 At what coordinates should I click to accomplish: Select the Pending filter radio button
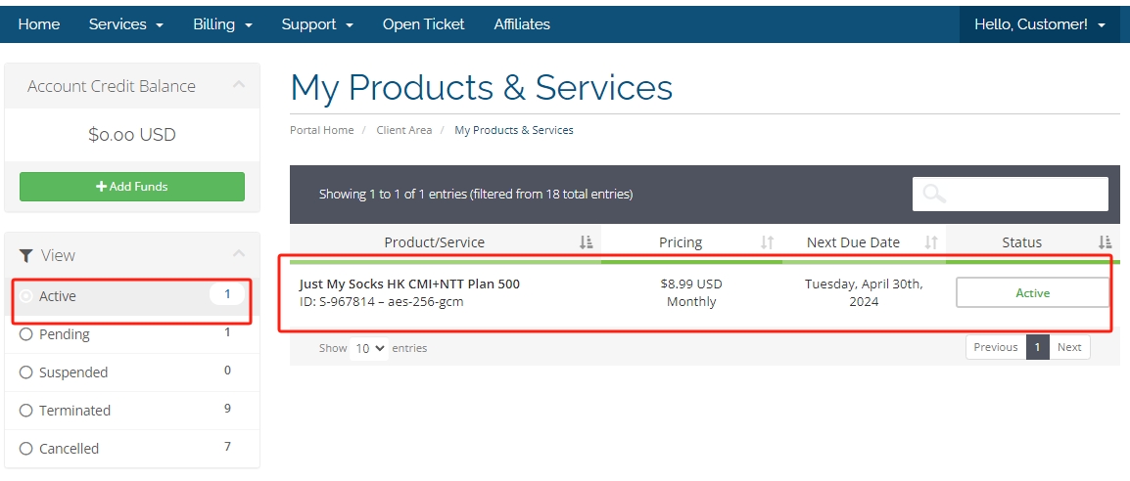(25, 334)
